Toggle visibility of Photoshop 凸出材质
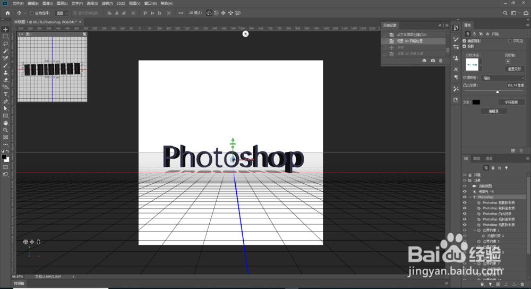The height and width of the screenshot is (289, 531). pos(465,214)
